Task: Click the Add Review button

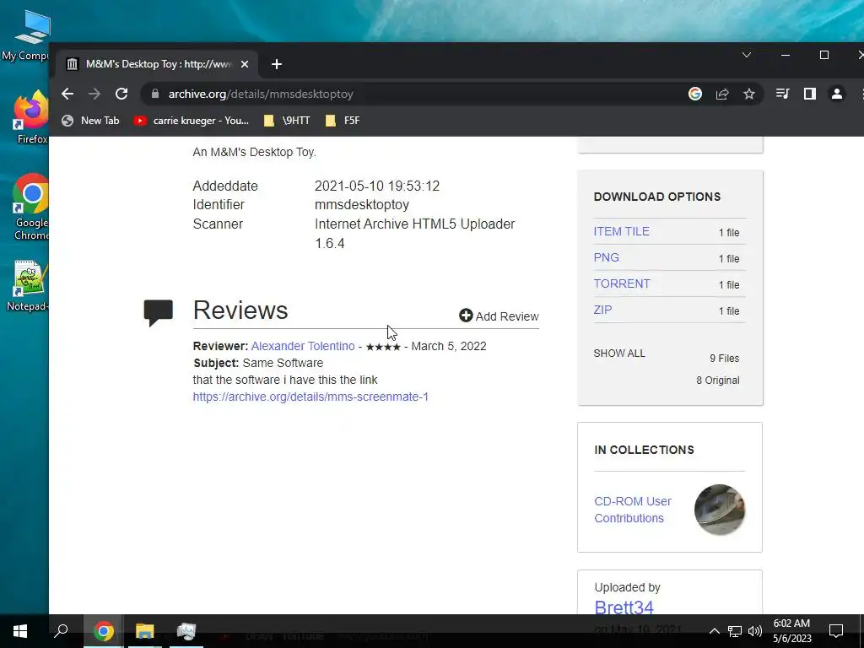Action: pos(499,316)
